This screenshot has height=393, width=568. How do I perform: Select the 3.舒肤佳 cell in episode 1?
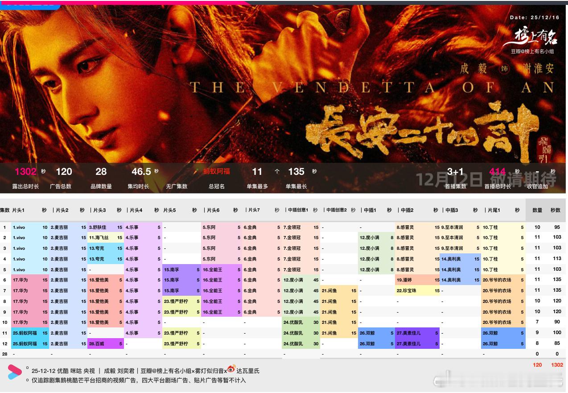click(x=106, y=227)
